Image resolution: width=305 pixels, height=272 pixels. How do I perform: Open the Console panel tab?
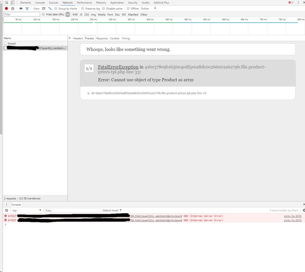pyautogui.click(x=40, y=3)
